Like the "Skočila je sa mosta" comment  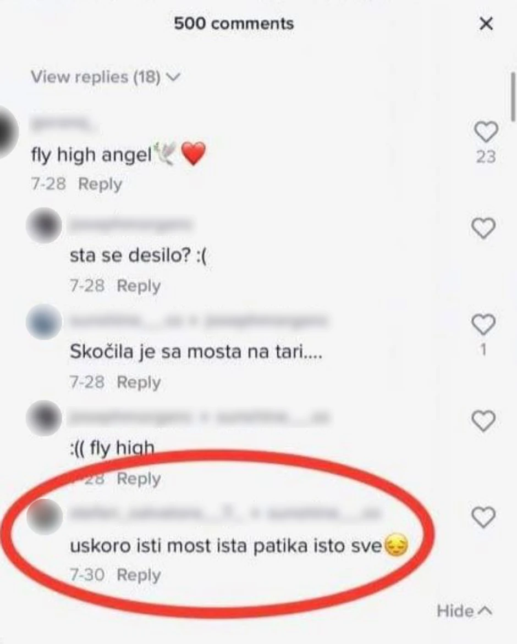tap(483, 324)
